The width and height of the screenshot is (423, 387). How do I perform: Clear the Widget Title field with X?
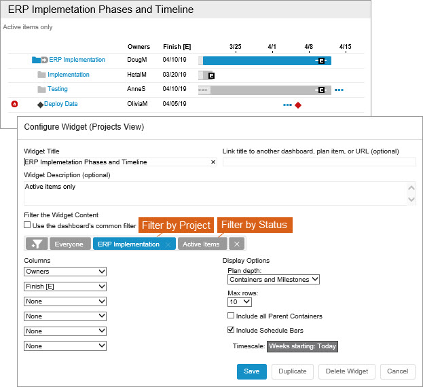pyautogui.click(x=213, y=162)
